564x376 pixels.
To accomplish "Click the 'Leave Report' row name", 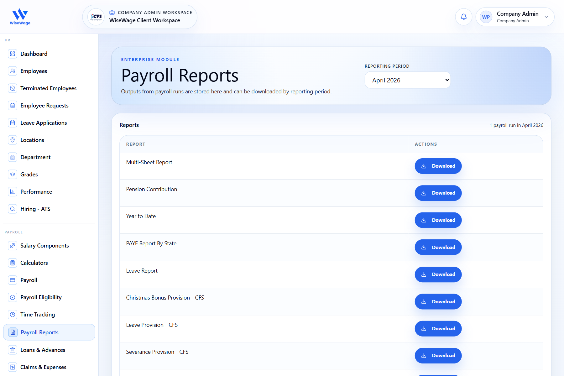I will 142,271.
